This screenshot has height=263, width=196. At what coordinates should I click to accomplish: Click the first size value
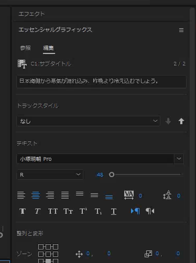pos(157,254)
